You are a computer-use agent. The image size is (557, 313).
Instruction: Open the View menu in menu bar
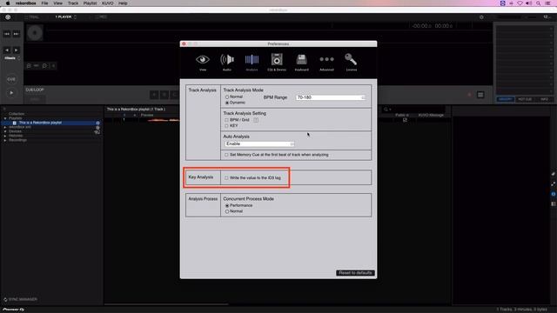[x=57, y=3]
